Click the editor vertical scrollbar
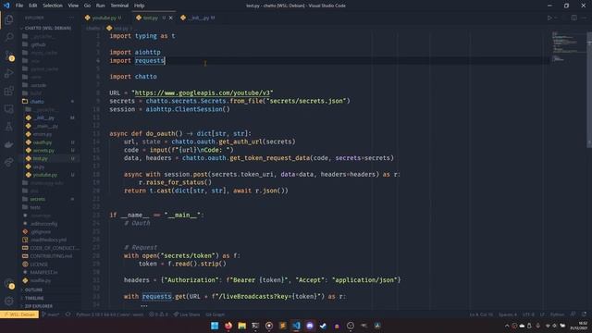The image size is (592, 333). click(x=589, y=91)
